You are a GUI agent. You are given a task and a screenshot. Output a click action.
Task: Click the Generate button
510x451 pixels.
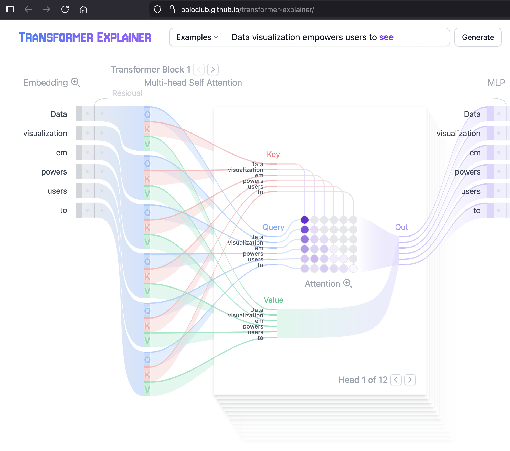tap(478, 37)
